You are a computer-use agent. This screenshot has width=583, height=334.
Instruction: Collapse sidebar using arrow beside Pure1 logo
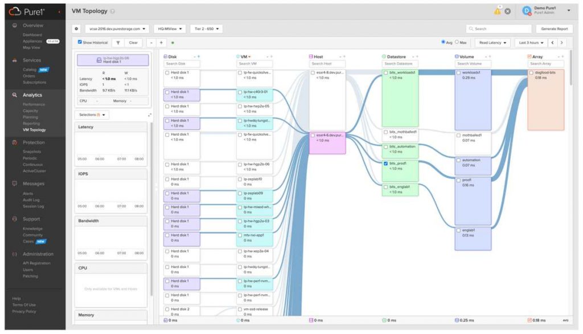point(59,12)
